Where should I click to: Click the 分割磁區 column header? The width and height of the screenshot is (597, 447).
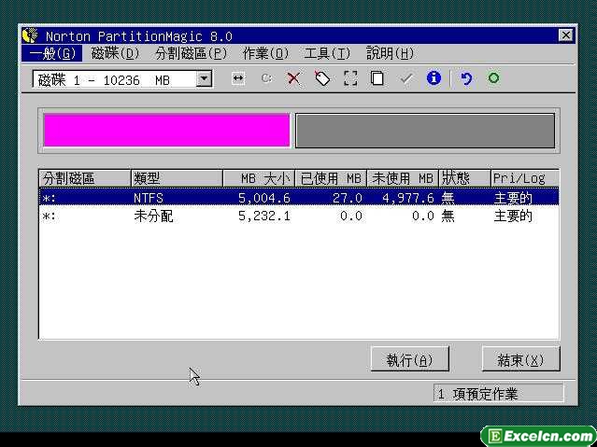coord(85,178)
